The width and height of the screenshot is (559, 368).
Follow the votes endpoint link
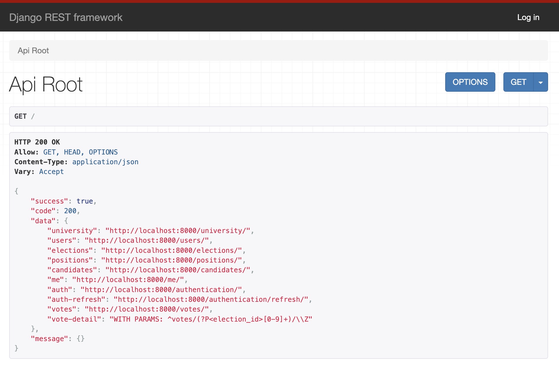point(146,309)
